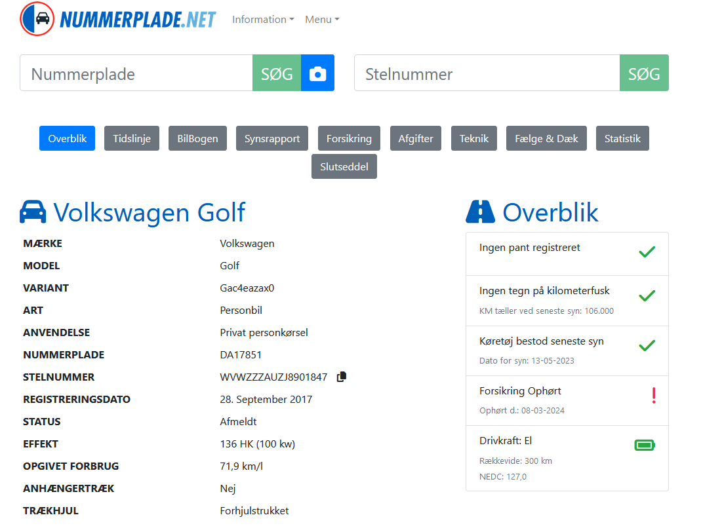View the Statistik tab

[x=622, y=138]
